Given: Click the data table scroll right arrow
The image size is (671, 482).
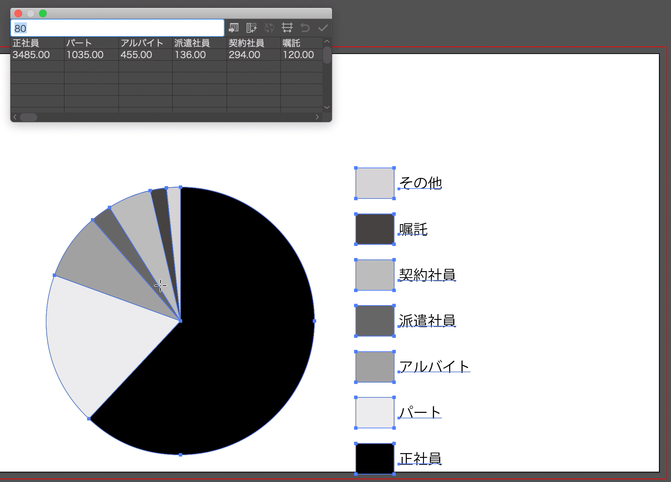Looking at the screenshot, I should [x=317, y=117].
